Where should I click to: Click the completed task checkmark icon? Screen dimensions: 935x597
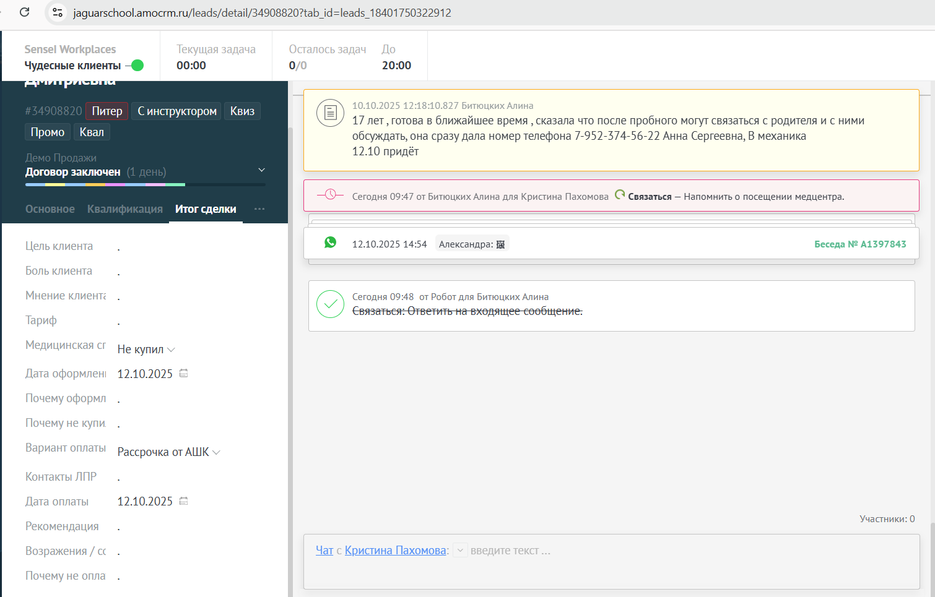pyautogui.click(x=330, y=304)
